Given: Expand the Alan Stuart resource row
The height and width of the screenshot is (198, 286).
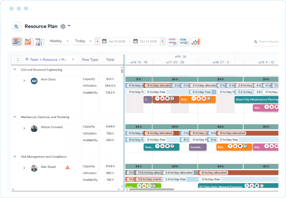Looking at the screenshot, I should (x=24, y=168).
